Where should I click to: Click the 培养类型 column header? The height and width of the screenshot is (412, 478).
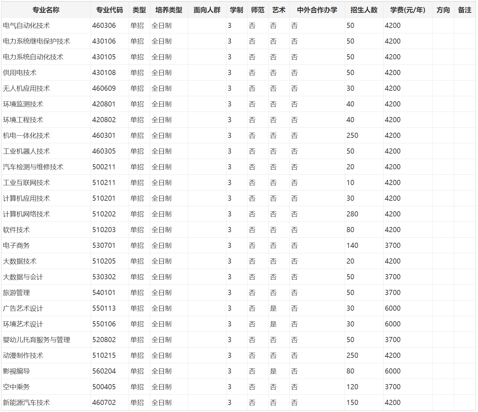pyautogui.click(x=169, y=10)
